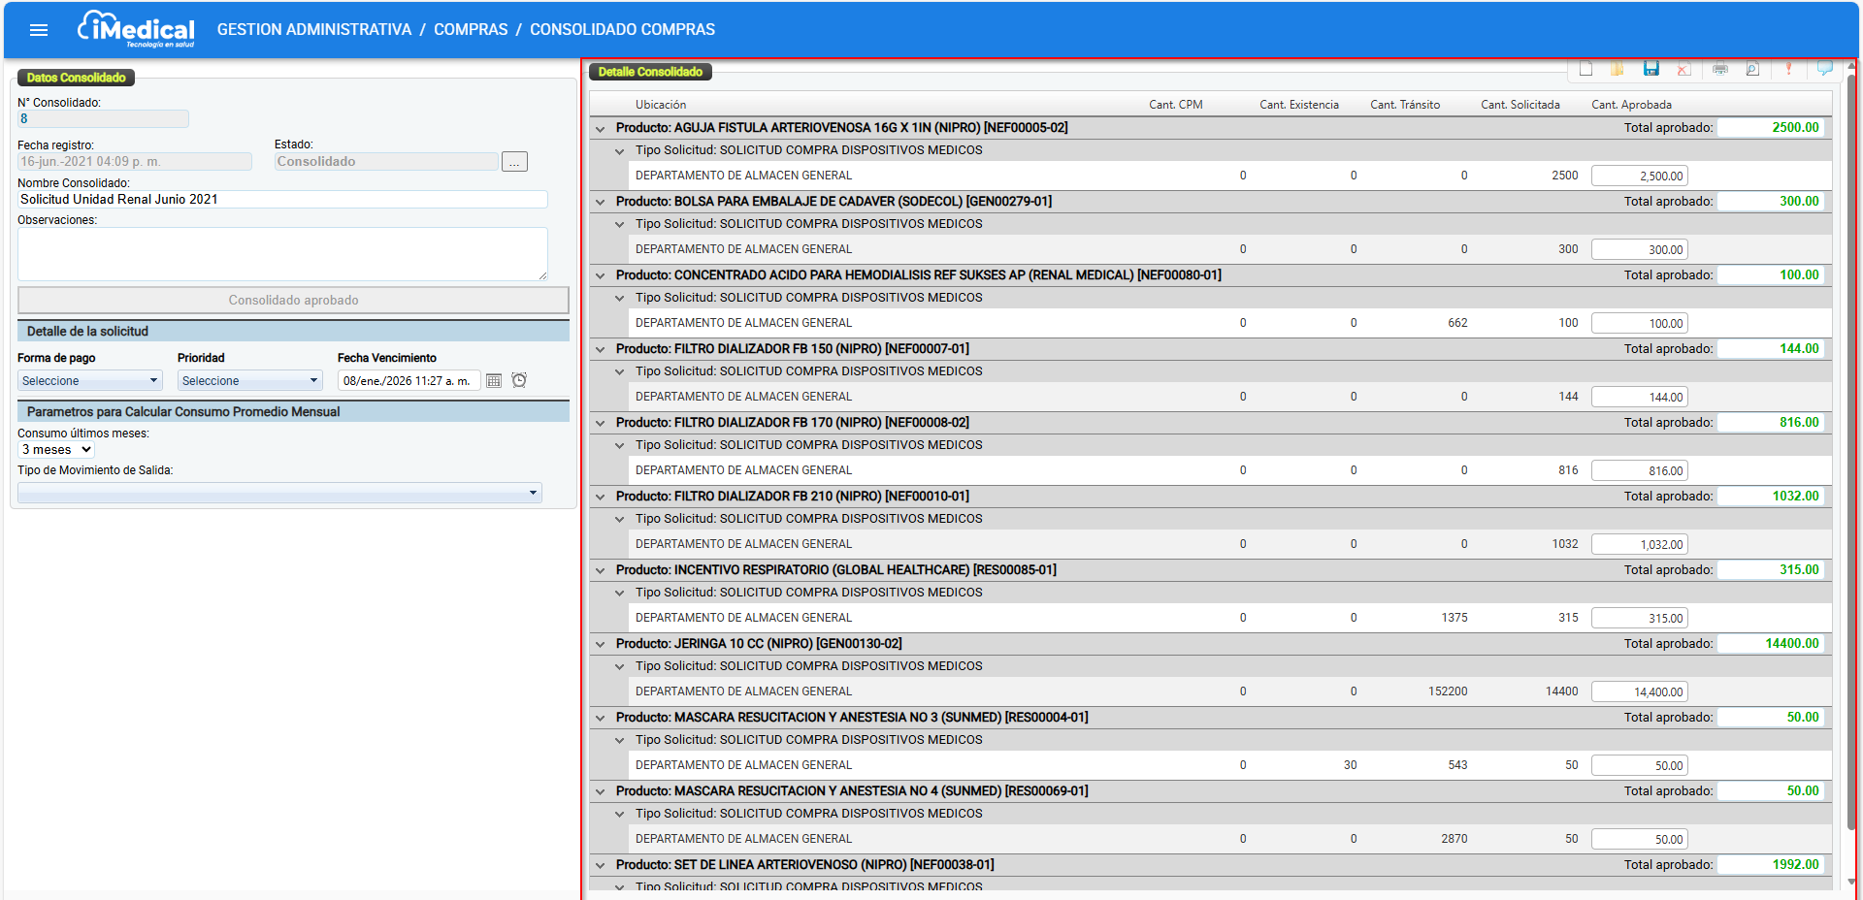Click the delete document red X icon
This screenshot has width=1863, height=900.
click(1683, 69)
